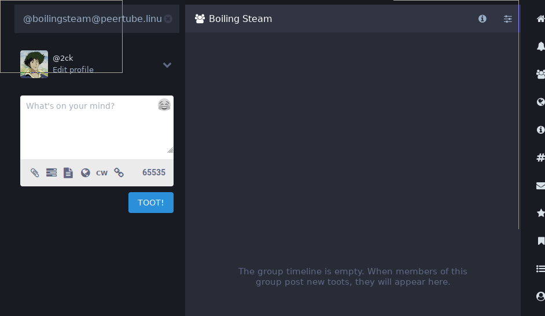Show Boiling Steam group info
The width and height of the screenshot is (545, 316).
pos(483,19)
